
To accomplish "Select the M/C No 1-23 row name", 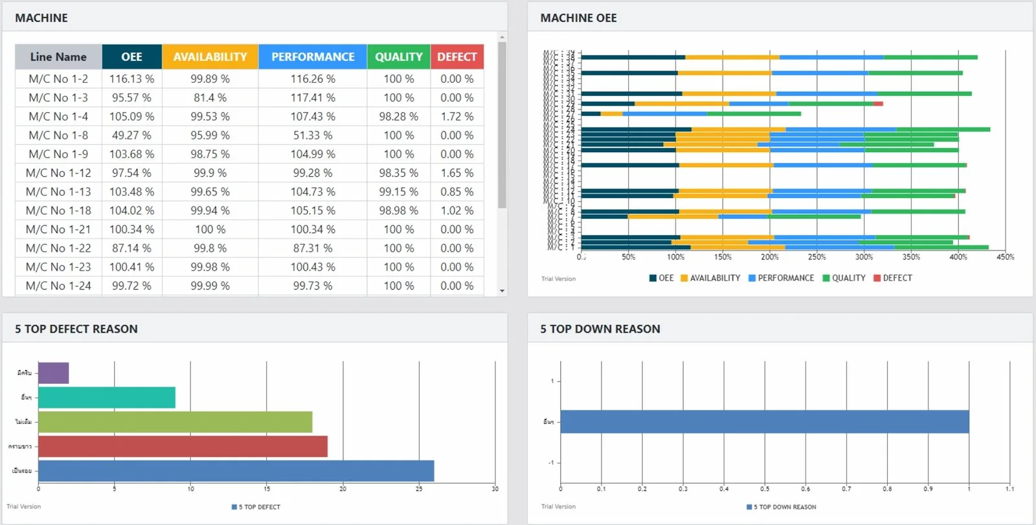I will [58, 267].
